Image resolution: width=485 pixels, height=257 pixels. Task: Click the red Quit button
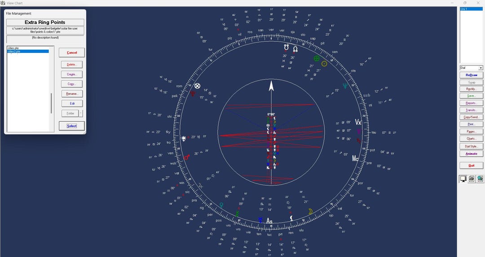tap(472, 165)
